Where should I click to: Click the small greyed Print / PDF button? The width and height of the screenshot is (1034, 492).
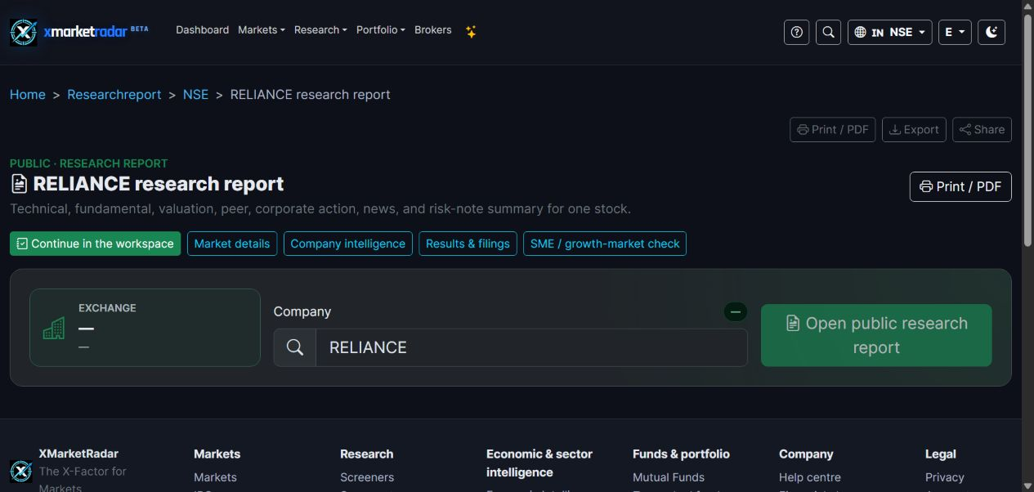click(833, 129)
